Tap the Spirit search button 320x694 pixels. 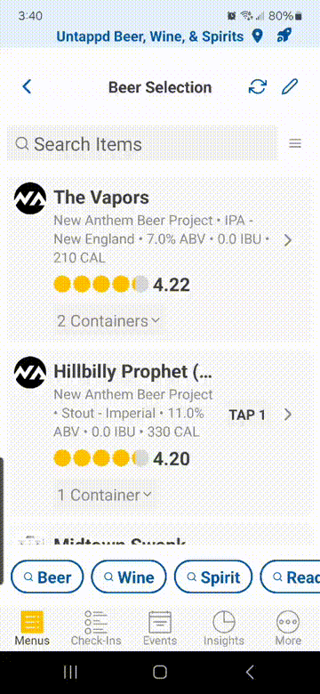tap(213, 577)
